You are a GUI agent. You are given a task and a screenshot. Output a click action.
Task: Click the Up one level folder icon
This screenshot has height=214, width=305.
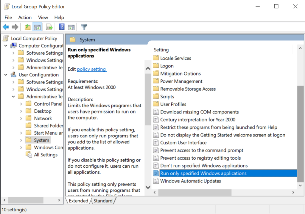(x=27, y=27)
